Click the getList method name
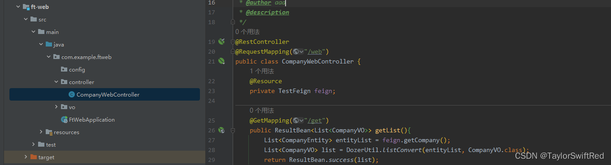 388,130
